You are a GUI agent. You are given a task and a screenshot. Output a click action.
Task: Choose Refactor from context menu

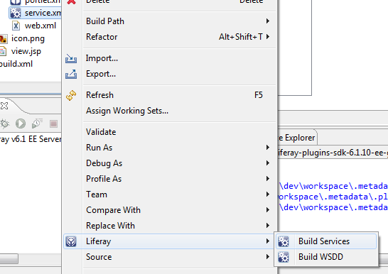tap(170, 37)
